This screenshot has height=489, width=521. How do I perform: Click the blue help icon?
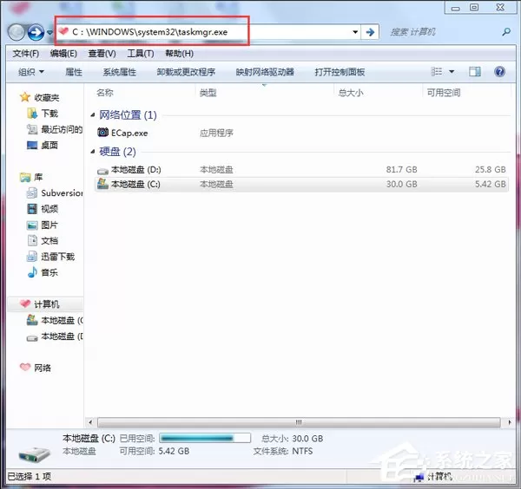tap(499, 72)
